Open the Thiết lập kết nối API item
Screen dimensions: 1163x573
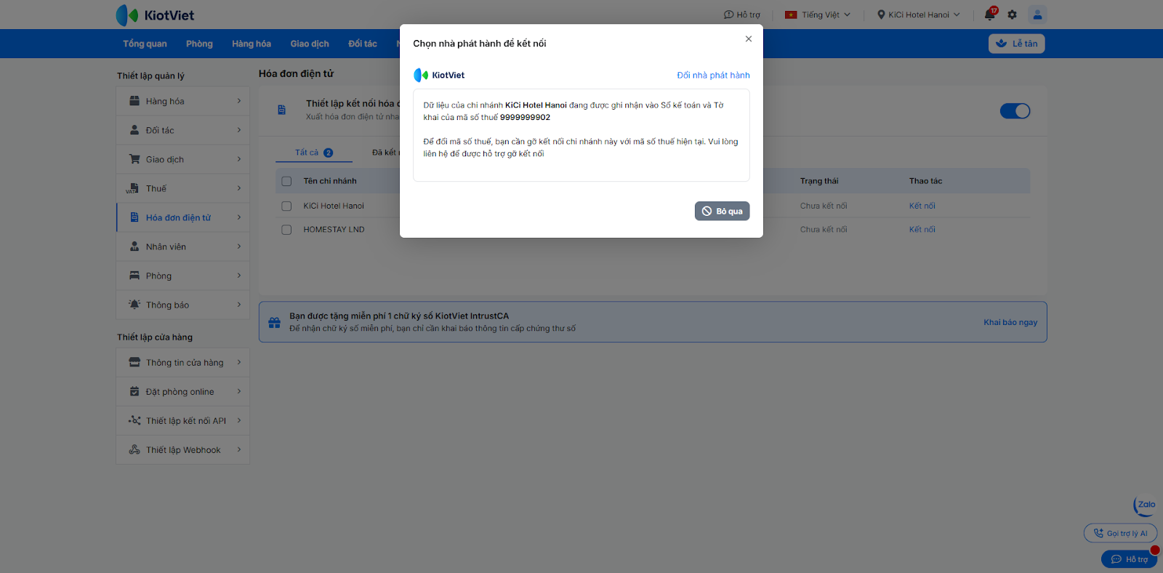click(183, 420)
